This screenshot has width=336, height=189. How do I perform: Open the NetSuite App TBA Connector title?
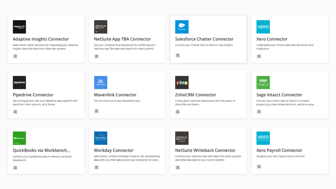(122, 39)
